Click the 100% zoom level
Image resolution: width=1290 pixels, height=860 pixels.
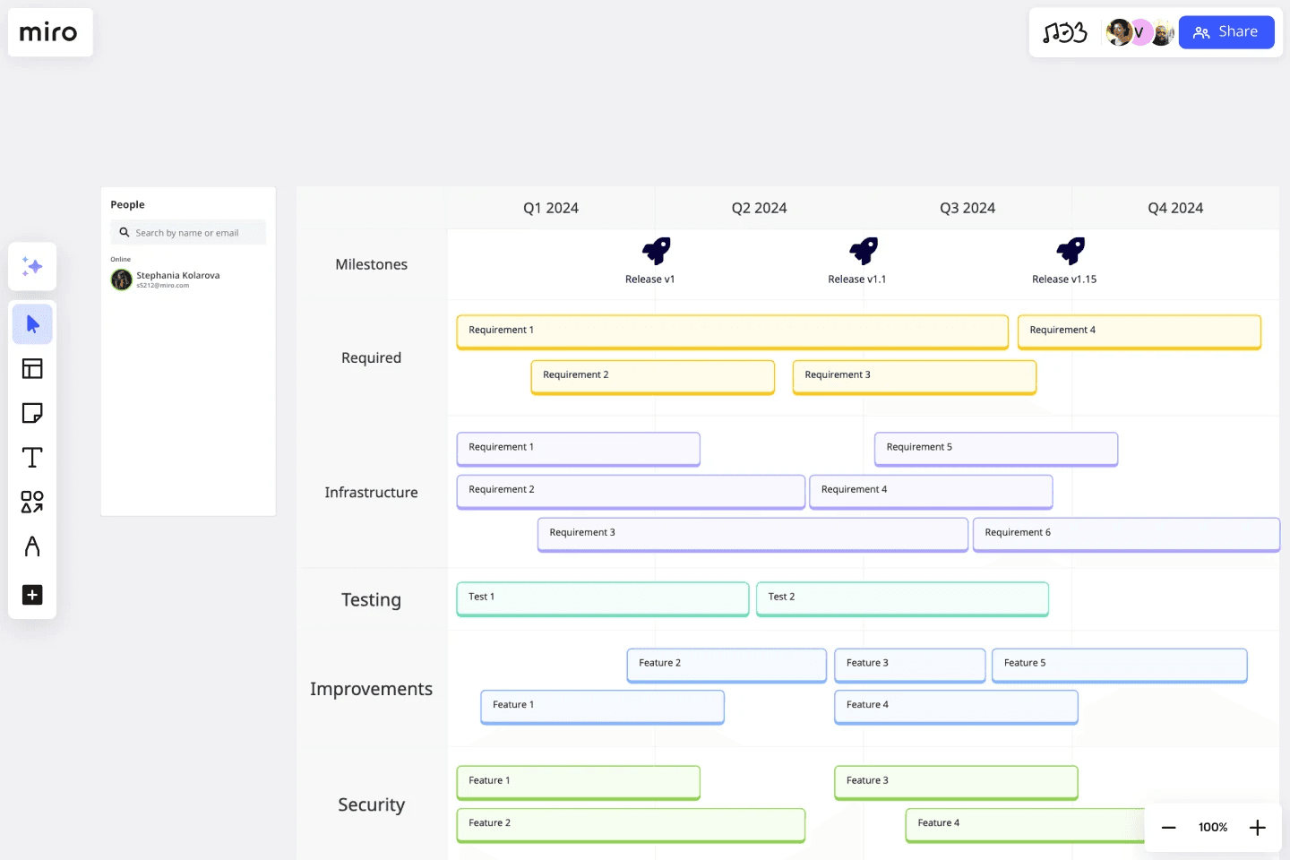coord(1213,828)
